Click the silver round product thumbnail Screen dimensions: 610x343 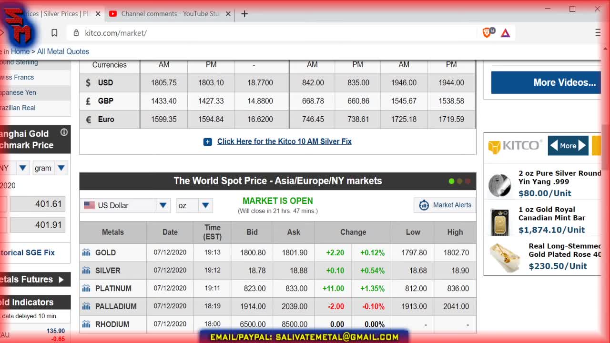click(x=499, y=185)
